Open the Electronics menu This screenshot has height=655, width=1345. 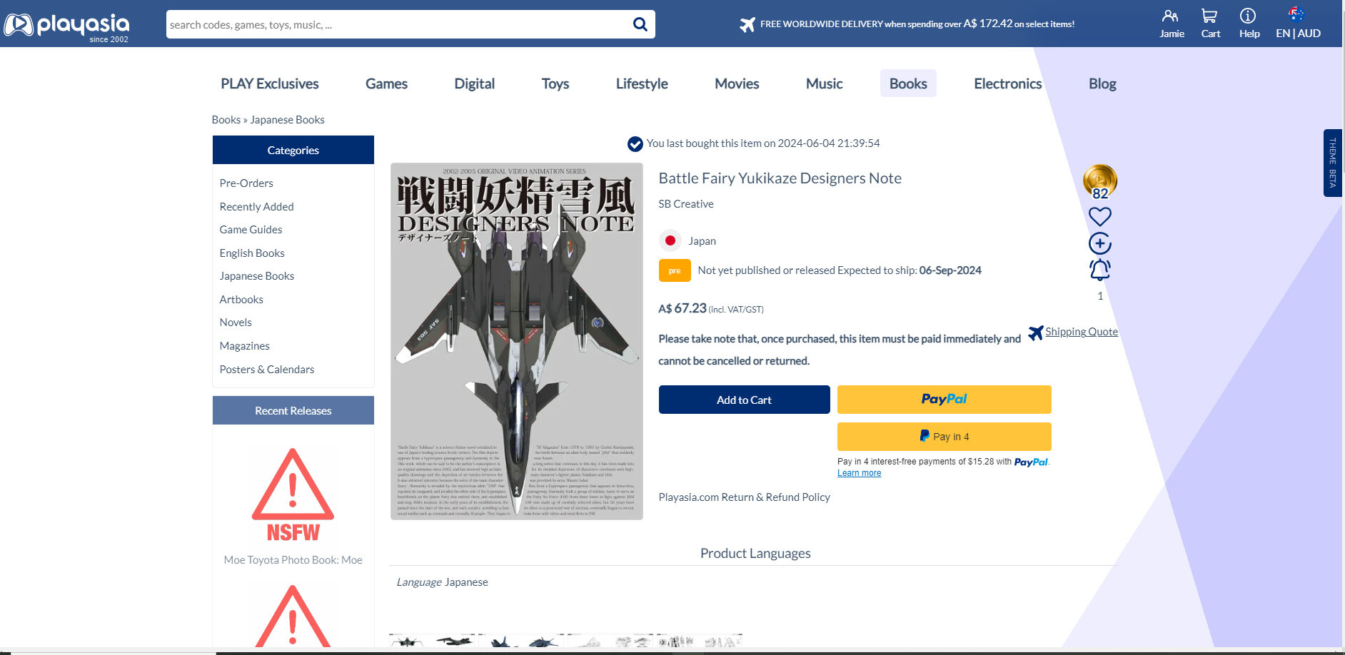coord(1007,83)
